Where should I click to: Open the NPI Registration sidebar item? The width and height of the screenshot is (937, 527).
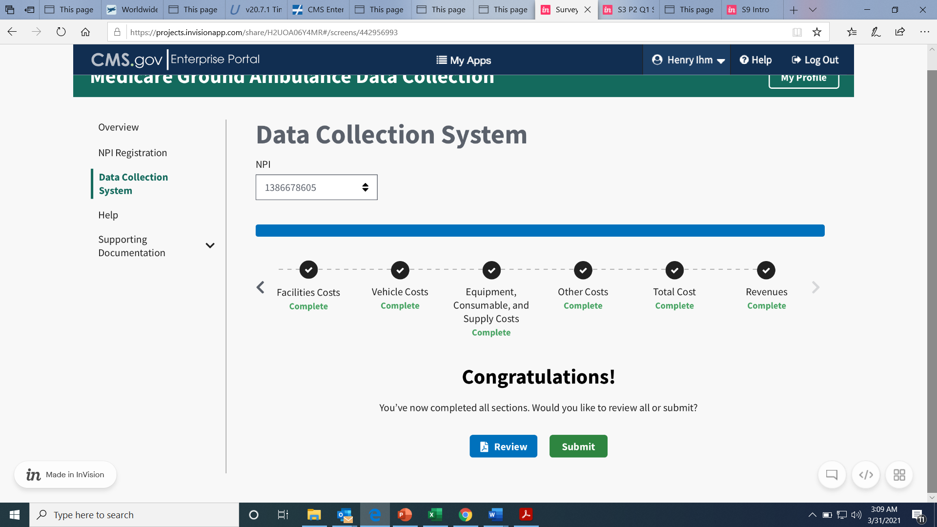tap(132, 153)
